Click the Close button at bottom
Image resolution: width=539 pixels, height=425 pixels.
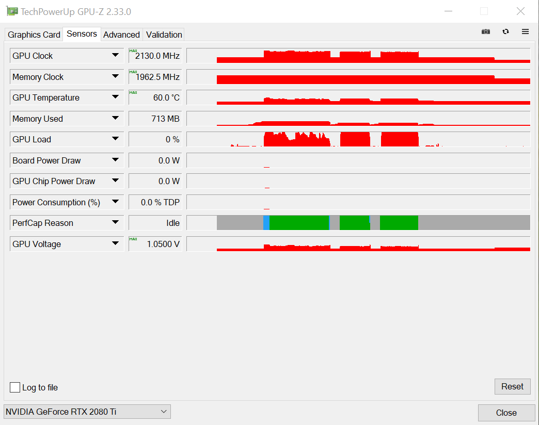pos(506,413)
